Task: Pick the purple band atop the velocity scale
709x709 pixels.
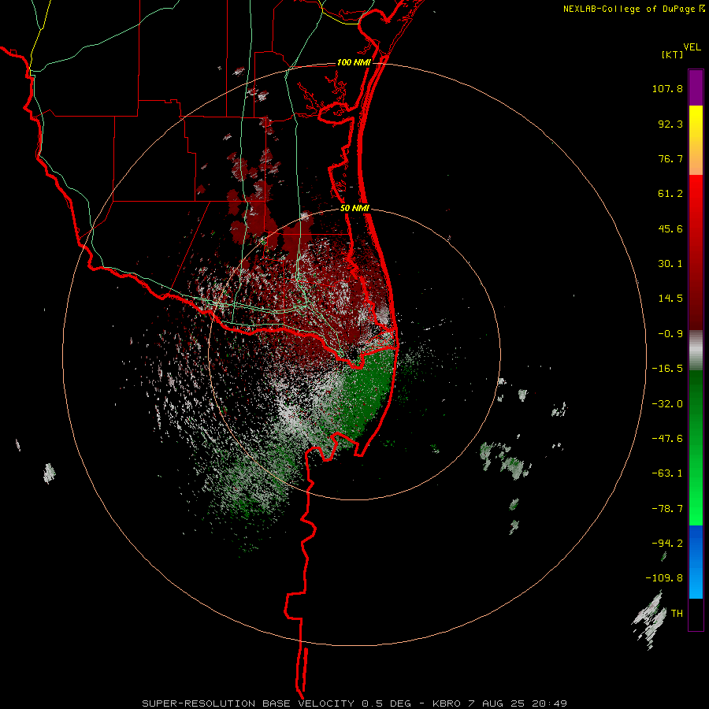Action: 696,87
